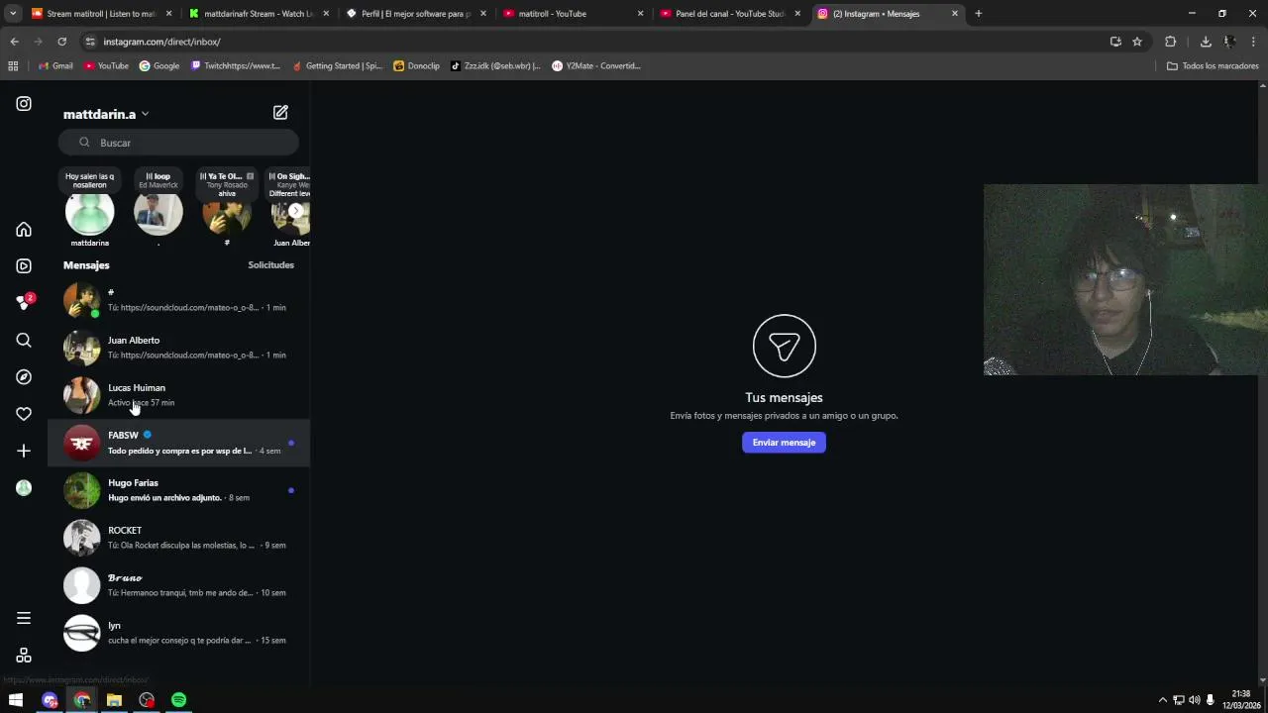Open Chrome extensions puzzle icon
The height and width of the screenshot is (713, 1268).
click(1171, 42)
